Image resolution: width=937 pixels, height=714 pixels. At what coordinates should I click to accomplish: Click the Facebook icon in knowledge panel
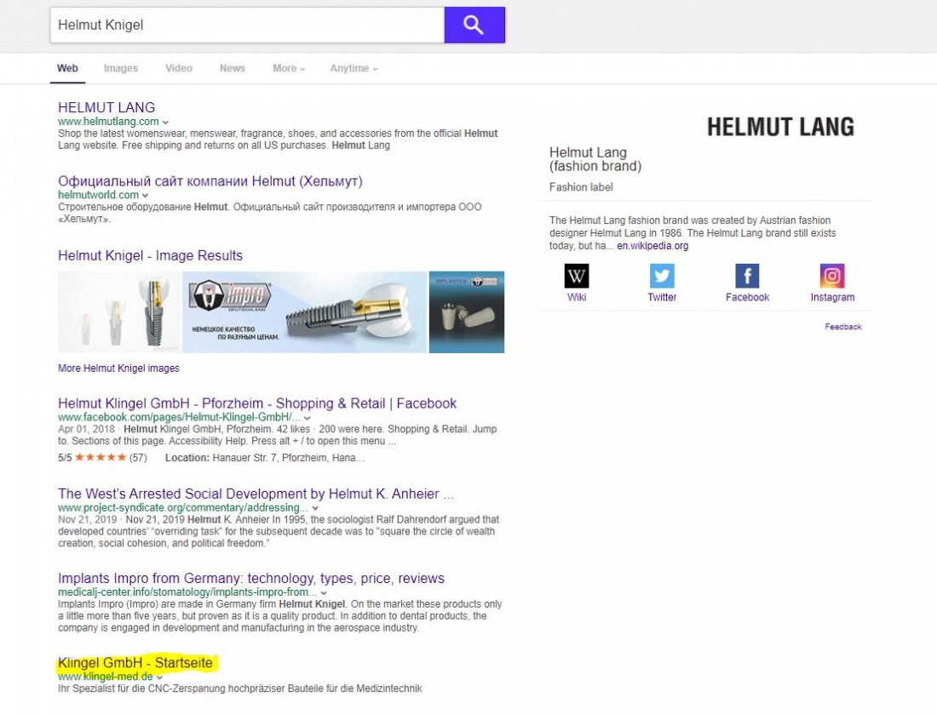(x=747, y=277)
